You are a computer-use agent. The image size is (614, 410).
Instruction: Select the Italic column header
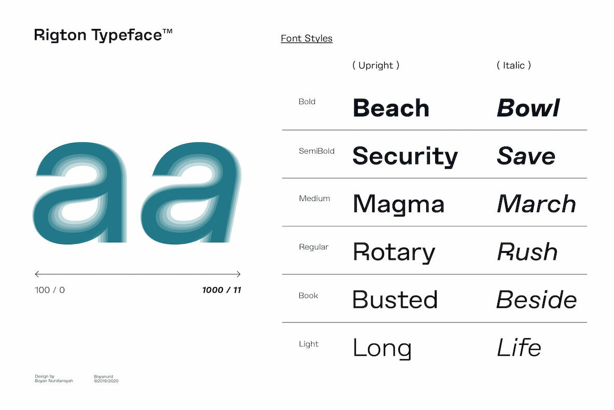pyautogui.click(x=514, y=65)
